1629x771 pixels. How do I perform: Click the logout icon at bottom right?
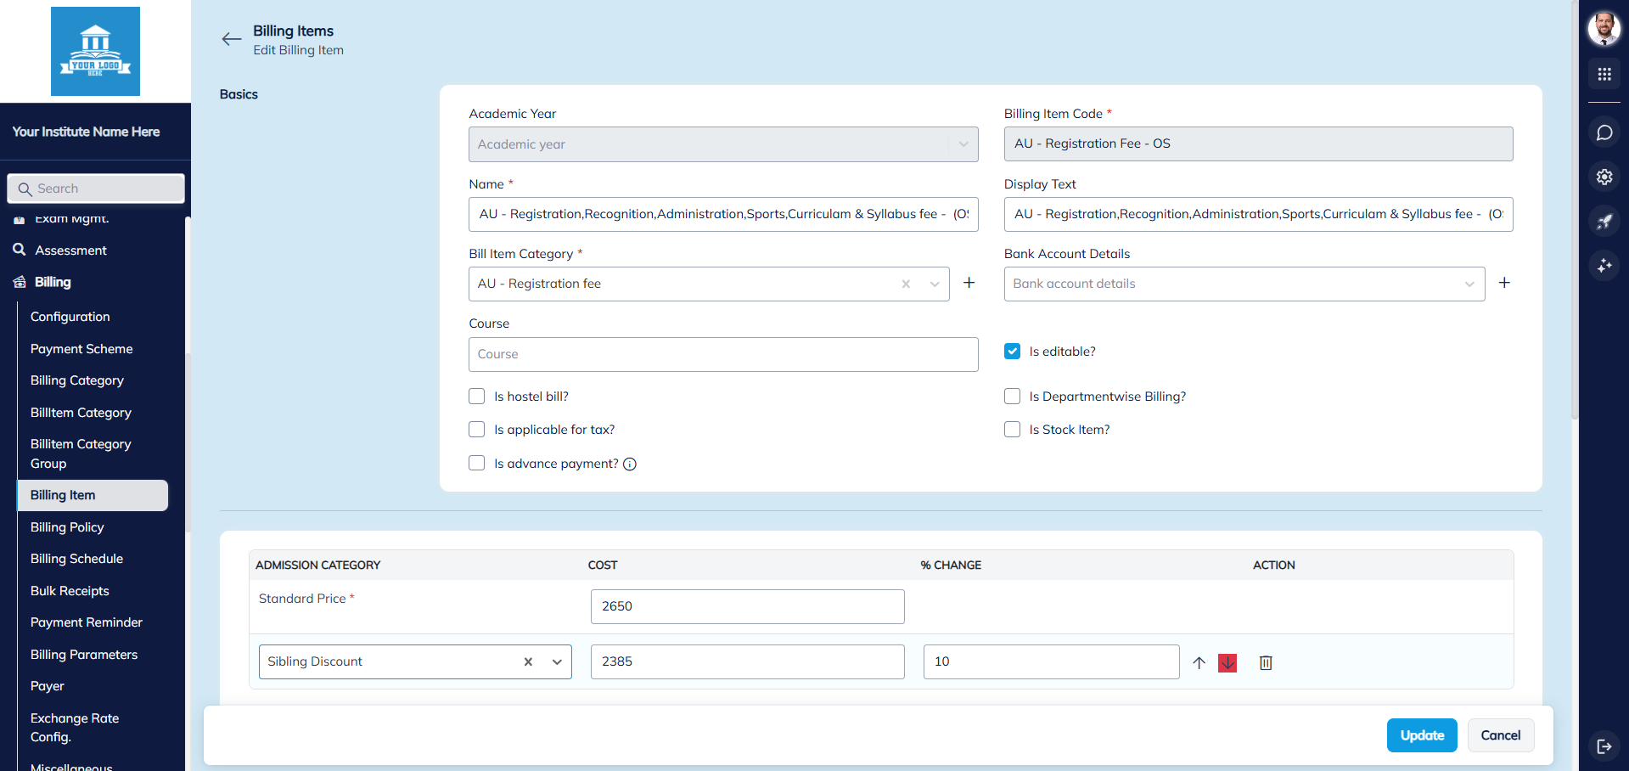click(x=1604, y=746)
